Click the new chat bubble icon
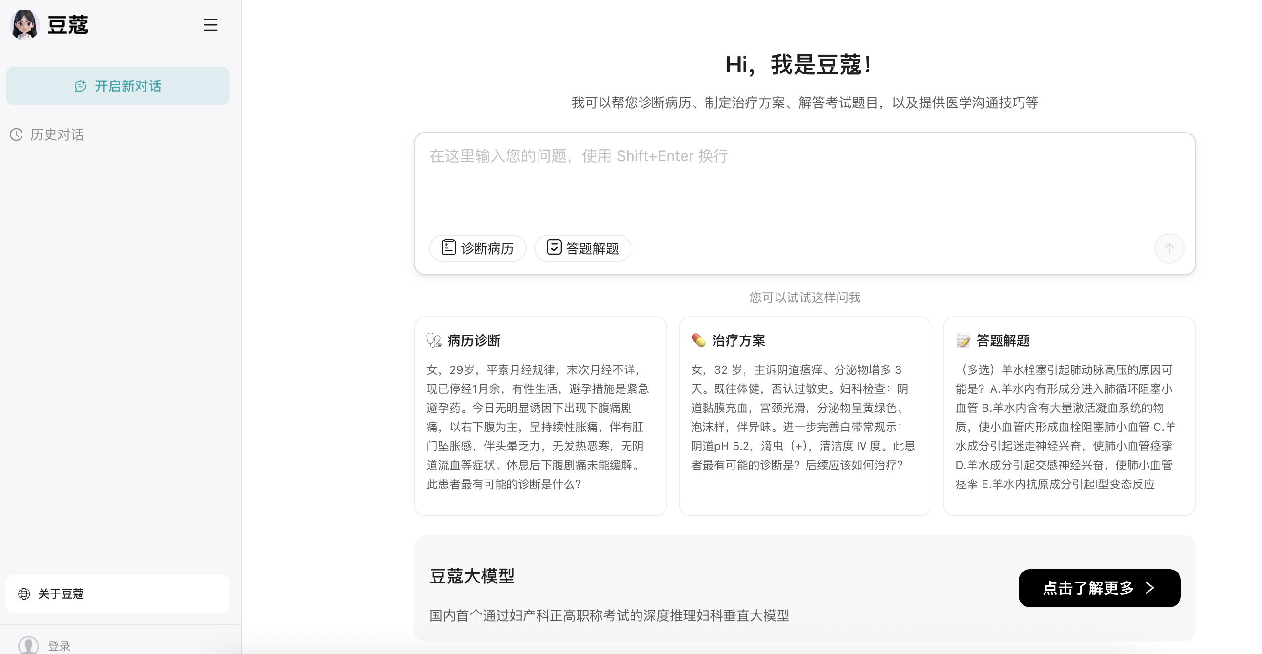Image resolution: width=1262 pixels, height=654 pixels. [81, 86]
